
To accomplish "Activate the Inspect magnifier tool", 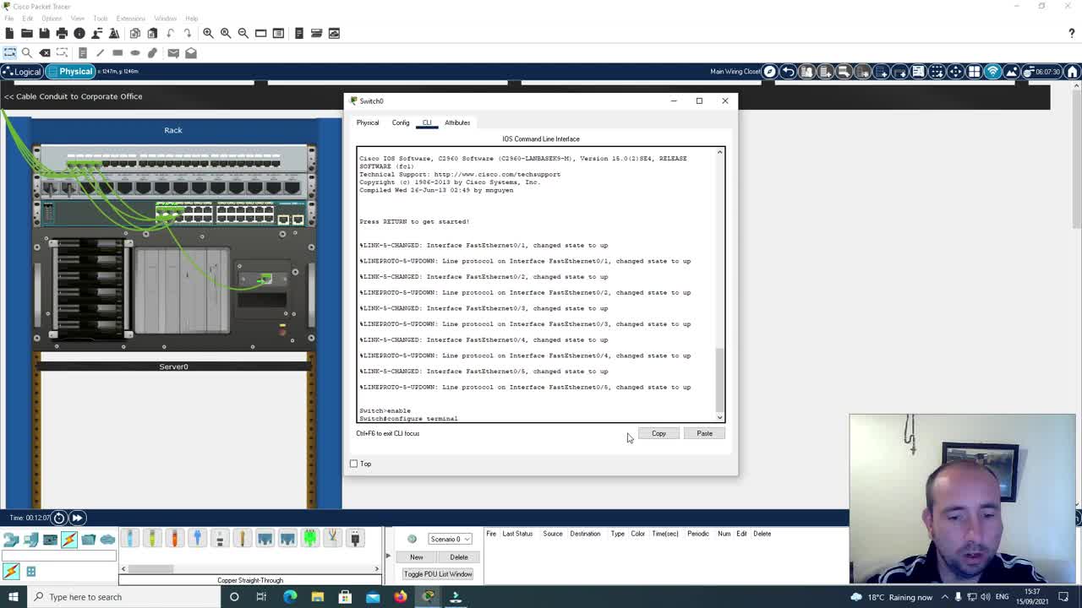I will 27,52.
